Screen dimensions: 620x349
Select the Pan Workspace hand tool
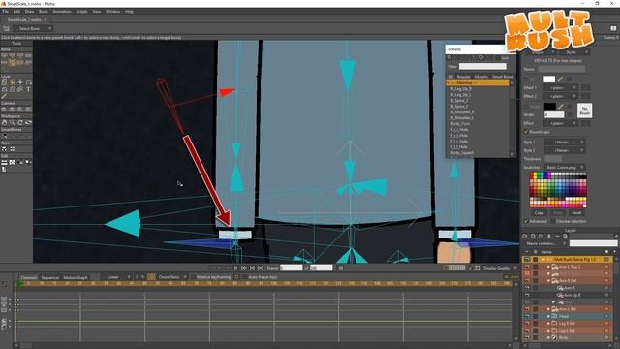[4, 123]
